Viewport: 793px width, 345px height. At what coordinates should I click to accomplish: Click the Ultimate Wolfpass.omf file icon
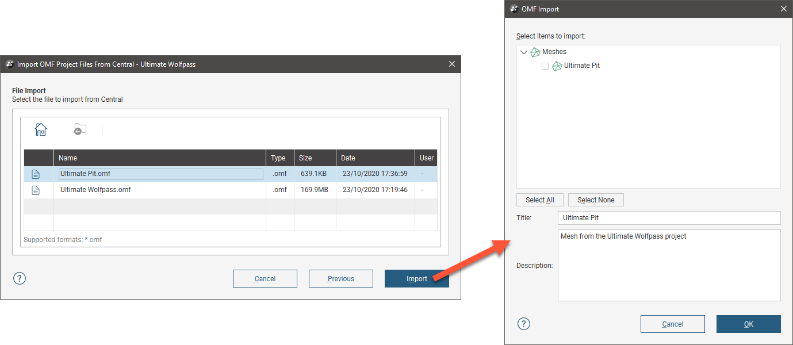pyautogui.click(x=36, y=190)
